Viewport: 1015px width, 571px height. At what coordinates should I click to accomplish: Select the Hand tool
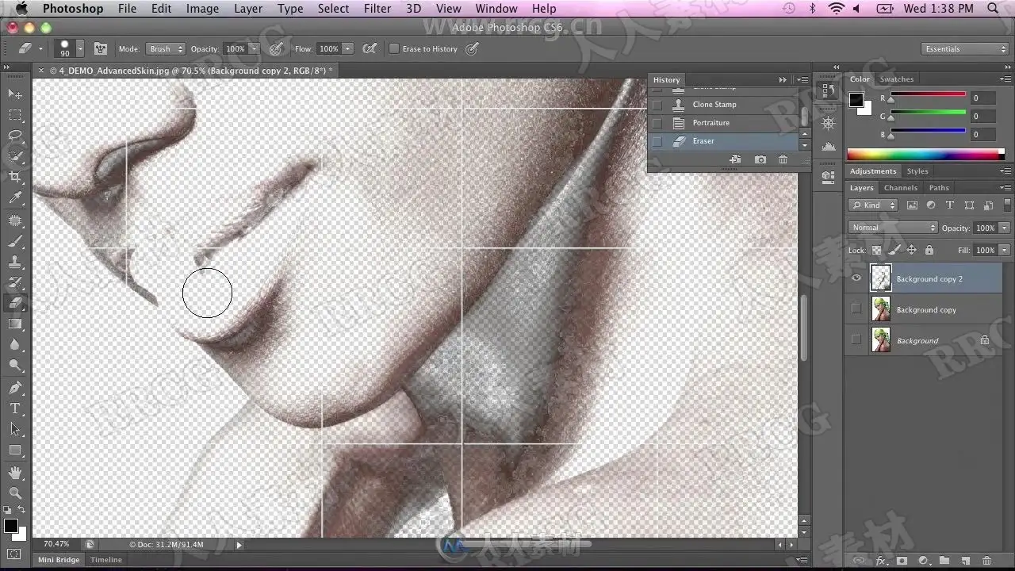pyautogui.click(x=15, y=472)
